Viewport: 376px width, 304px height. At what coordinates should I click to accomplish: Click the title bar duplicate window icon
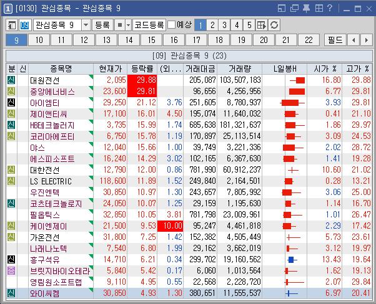(294, 9)
